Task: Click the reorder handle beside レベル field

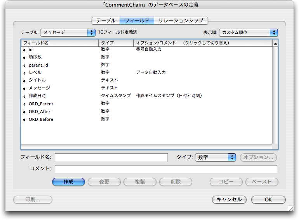Action: (x=24, y=73)
